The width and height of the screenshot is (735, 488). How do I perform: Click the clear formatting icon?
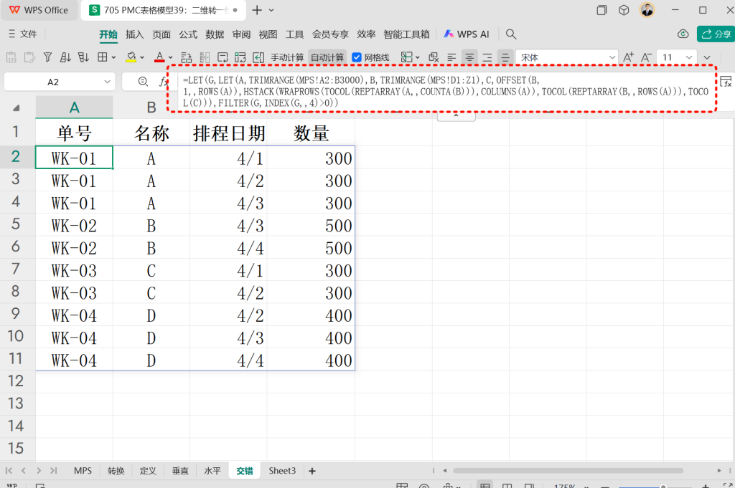click(434, 57)
